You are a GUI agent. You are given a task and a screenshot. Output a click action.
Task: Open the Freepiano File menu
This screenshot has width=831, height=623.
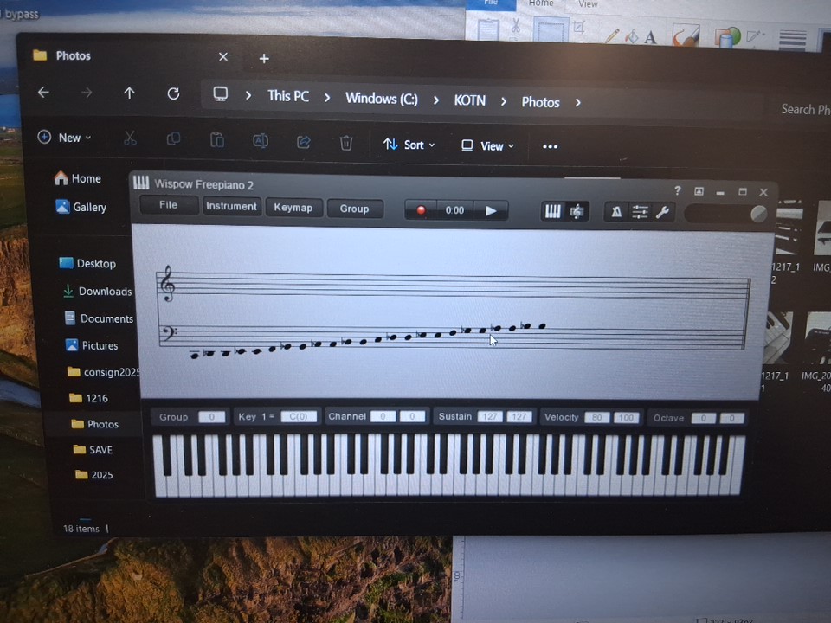168,205
